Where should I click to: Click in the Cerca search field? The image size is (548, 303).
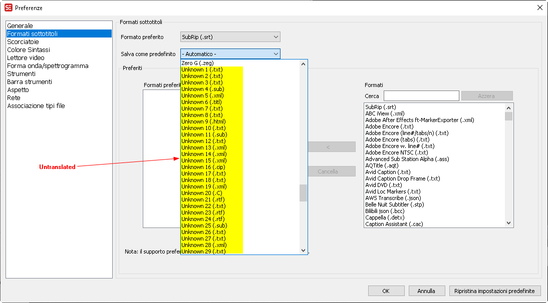point(421,95)
